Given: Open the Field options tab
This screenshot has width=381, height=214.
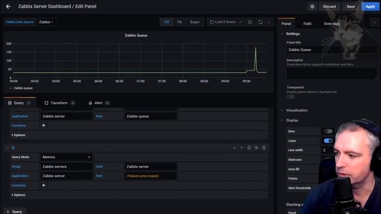Looking at the screenshot, I should click(307, 24).
